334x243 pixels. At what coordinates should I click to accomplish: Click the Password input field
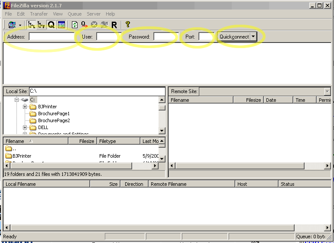coord(166,37)
